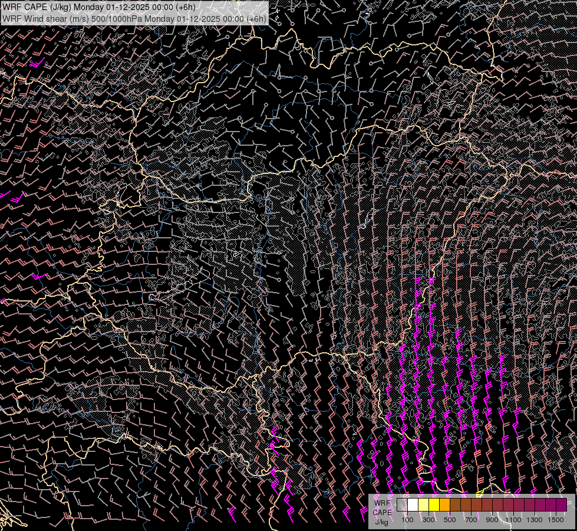Viewport: 577px width, 531px height.
Task: Click the CAPE word in the legend box
Action: coord(382,512)
